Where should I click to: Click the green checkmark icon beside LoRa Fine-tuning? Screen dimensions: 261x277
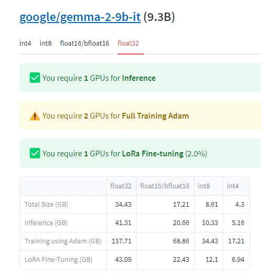pos(35,153)
